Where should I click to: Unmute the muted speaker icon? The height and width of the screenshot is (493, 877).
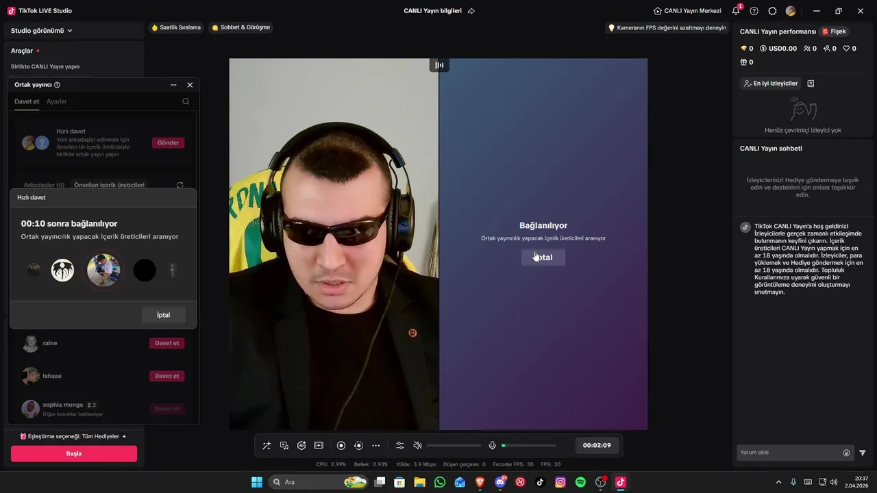tap(417, 445)
